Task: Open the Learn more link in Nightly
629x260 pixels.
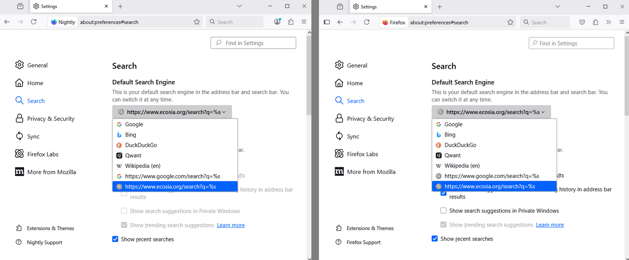Action: (231, 225)
